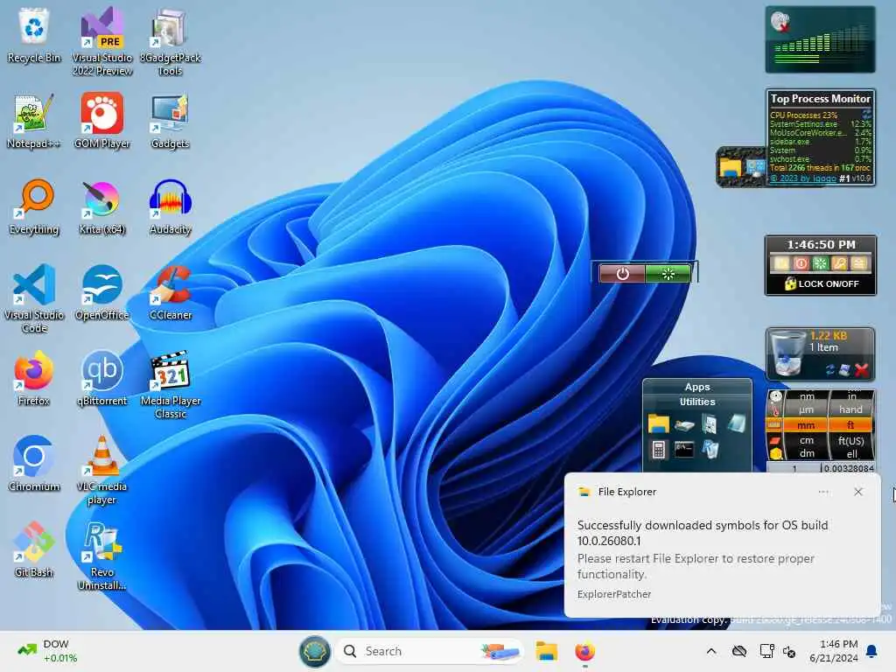Open the command prompt icon in Utilities gadget
Viewport: 896px width, 672px height.
click(x=684, y=449)
